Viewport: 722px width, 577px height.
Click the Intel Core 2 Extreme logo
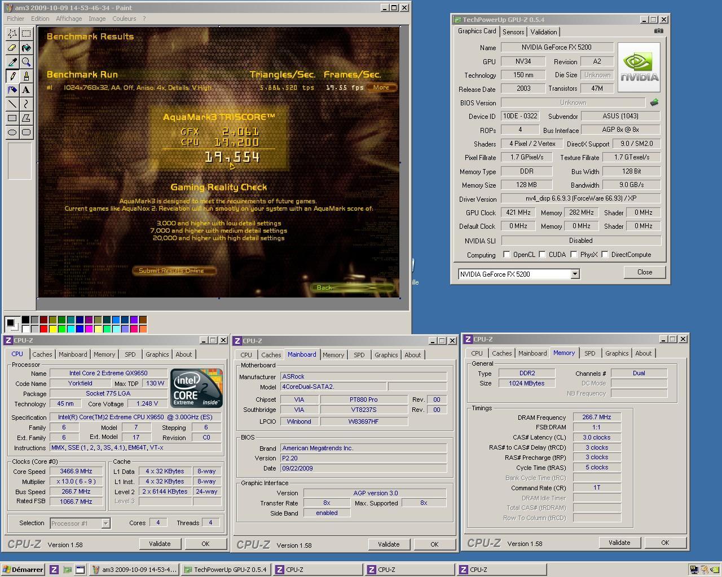tap(196, 388)
